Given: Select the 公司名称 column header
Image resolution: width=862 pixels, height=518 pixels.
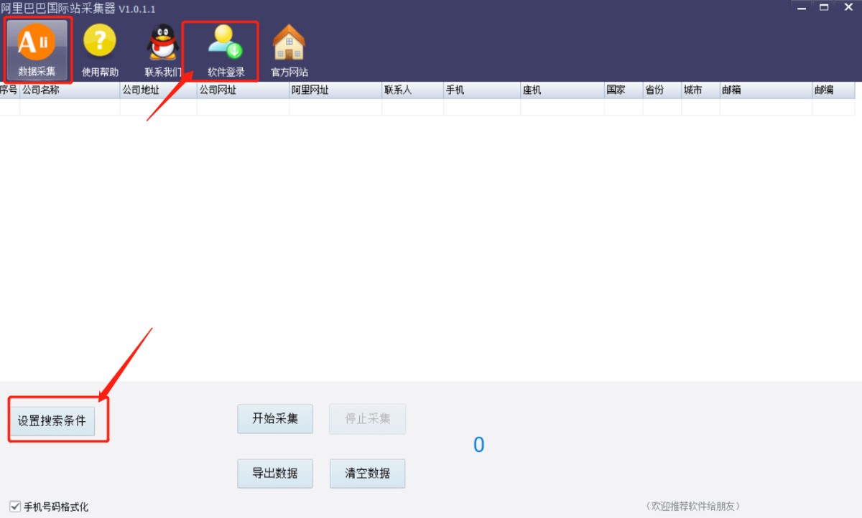Looking at the screenshot, I should click(x=70, y=90).
